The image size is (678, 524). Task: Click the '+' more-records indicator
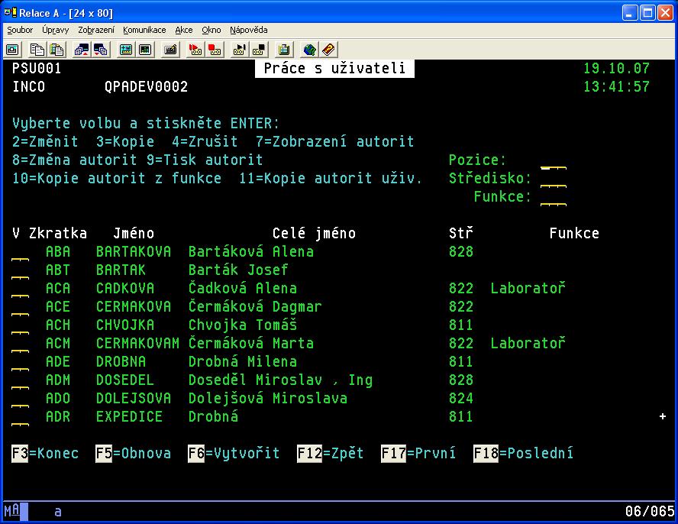pyautogui.click(x=663, y=416)
